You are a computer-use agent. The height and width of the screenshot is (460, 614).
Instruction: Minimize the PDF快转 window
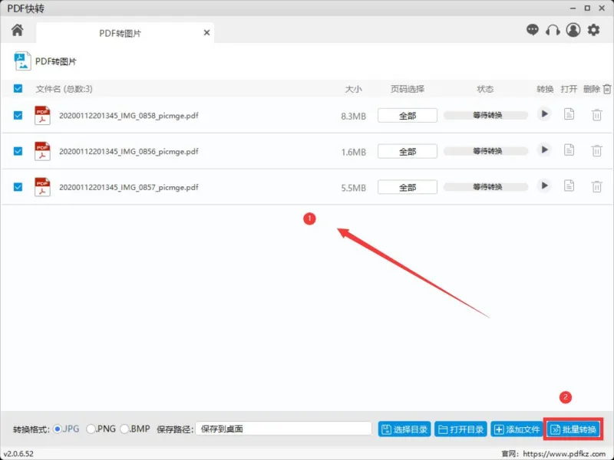click(573, 8)
